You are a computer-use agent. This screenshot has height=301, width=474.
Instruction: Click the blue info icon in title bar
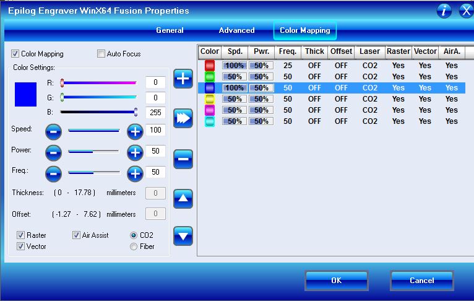pyautogui.click(x=444, y=11)
